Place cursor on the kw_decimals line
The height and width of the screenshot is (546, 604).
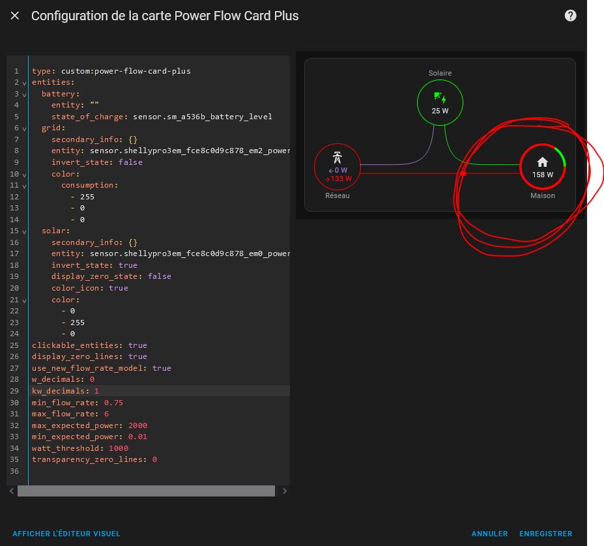point(98,391)
